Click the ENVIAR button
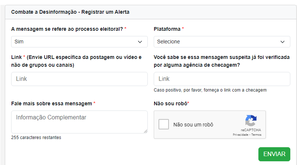The image size is (297, 165). [274, 154]
